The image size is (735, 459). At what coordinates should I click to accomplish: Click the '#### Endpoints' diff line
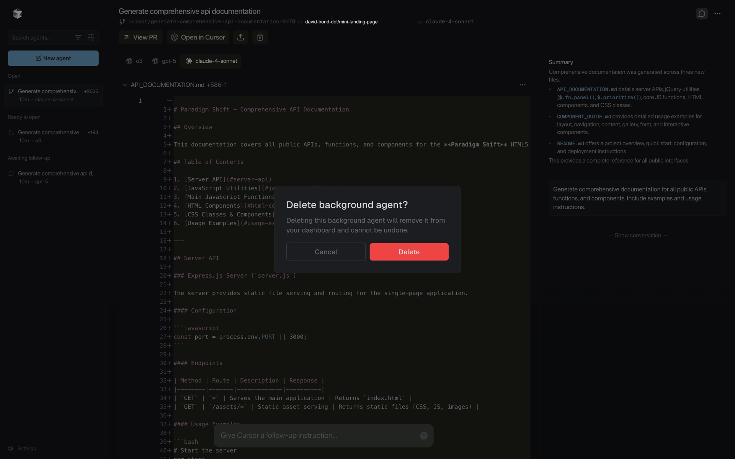(x=198, y=363)
